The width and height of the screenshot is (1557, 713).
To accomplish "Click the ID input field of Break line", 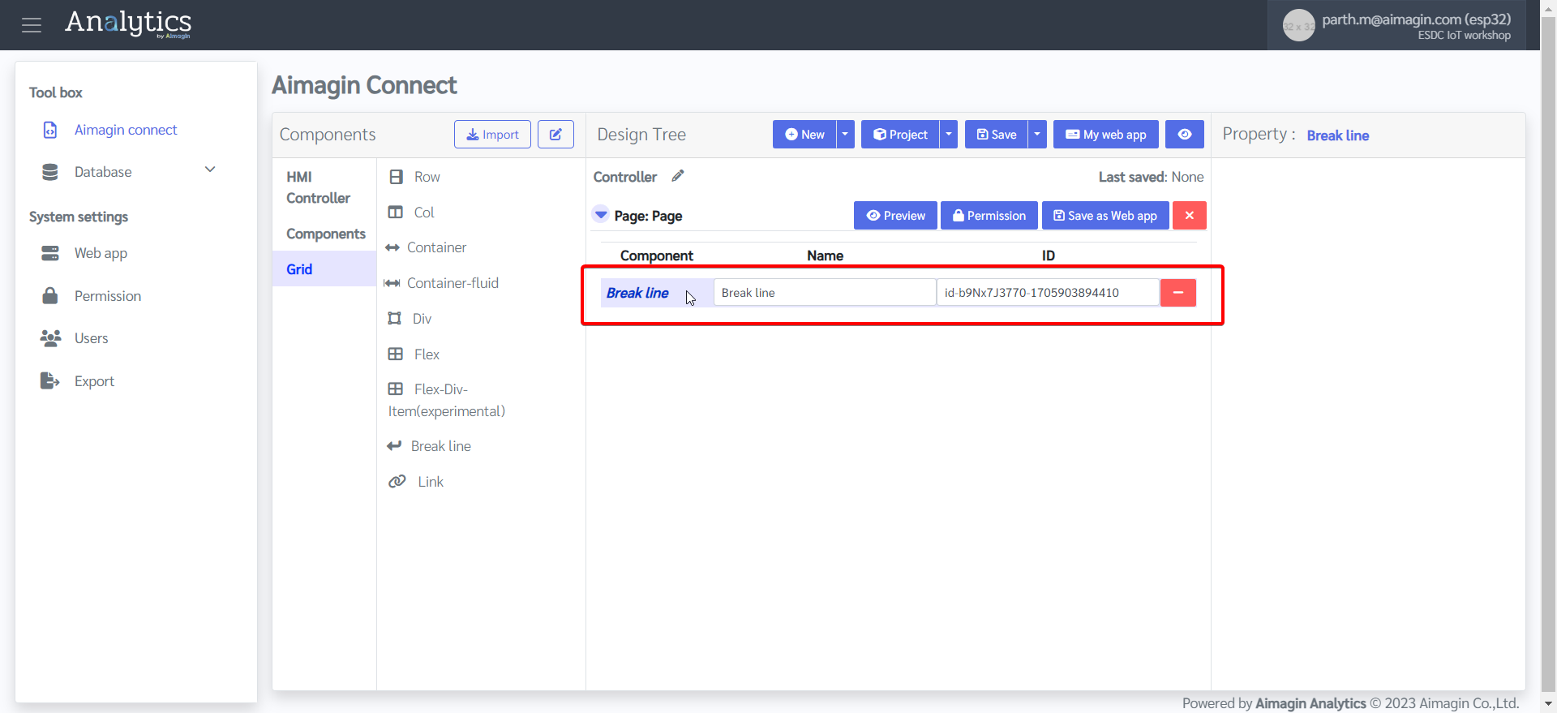I will [1048, 293].
